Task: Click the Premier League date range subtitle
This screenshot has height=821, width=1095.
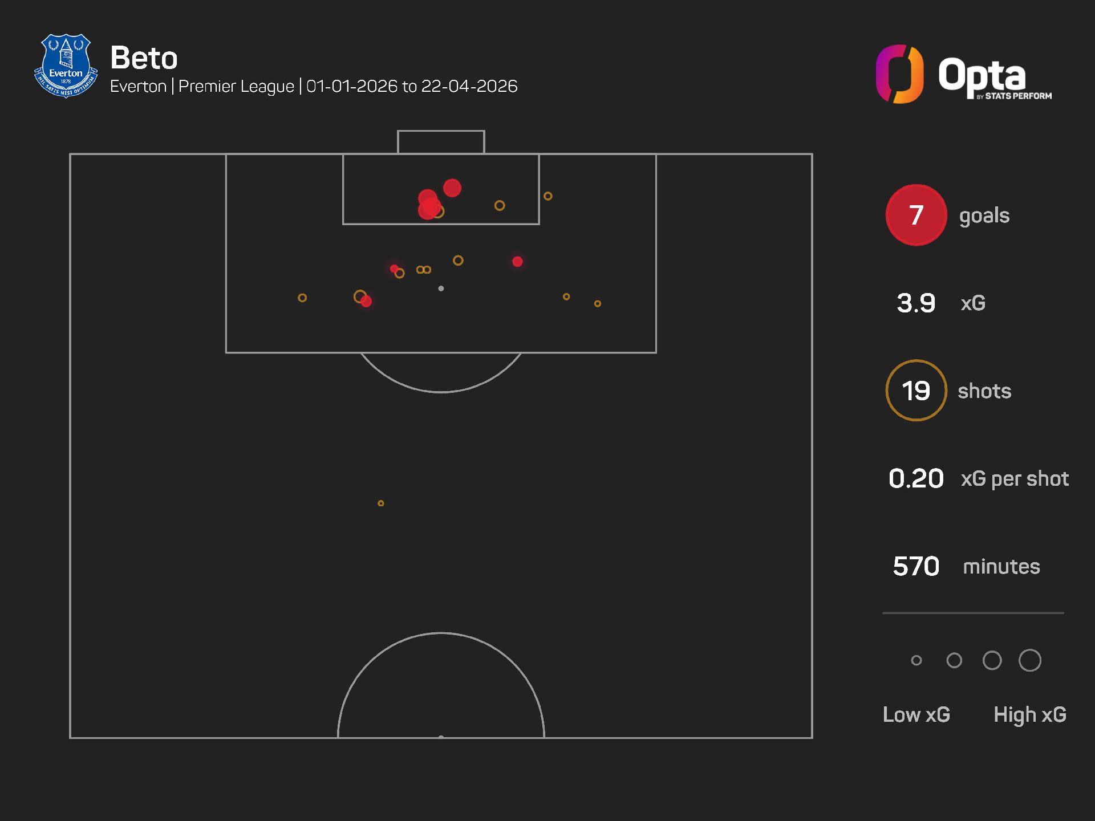Action: (314, 86)
